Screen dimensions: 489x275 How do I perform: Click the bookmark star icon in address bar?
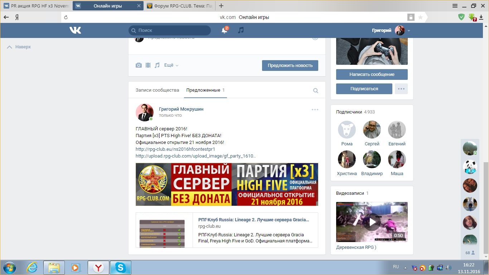coord(420,17)
